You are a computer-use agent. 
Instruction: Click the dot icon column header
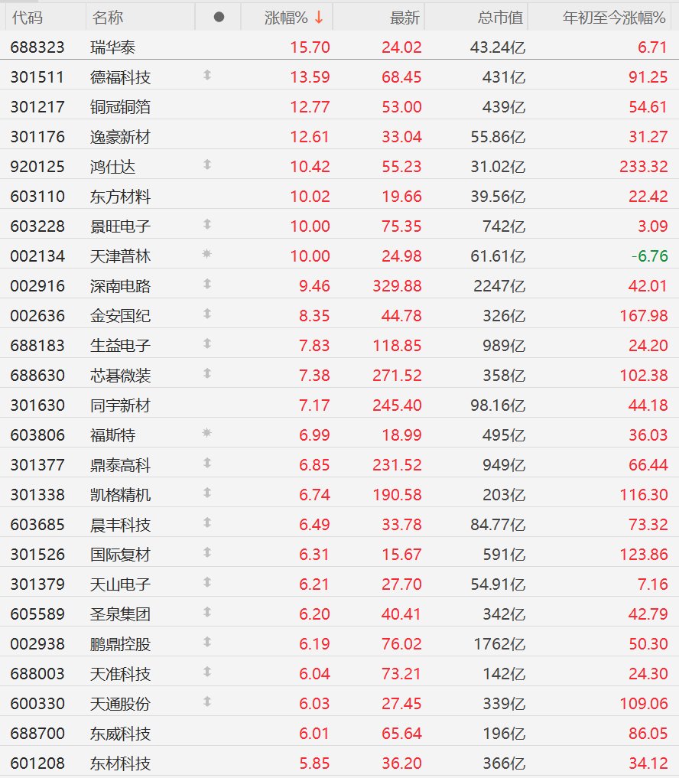coord(219,18)
